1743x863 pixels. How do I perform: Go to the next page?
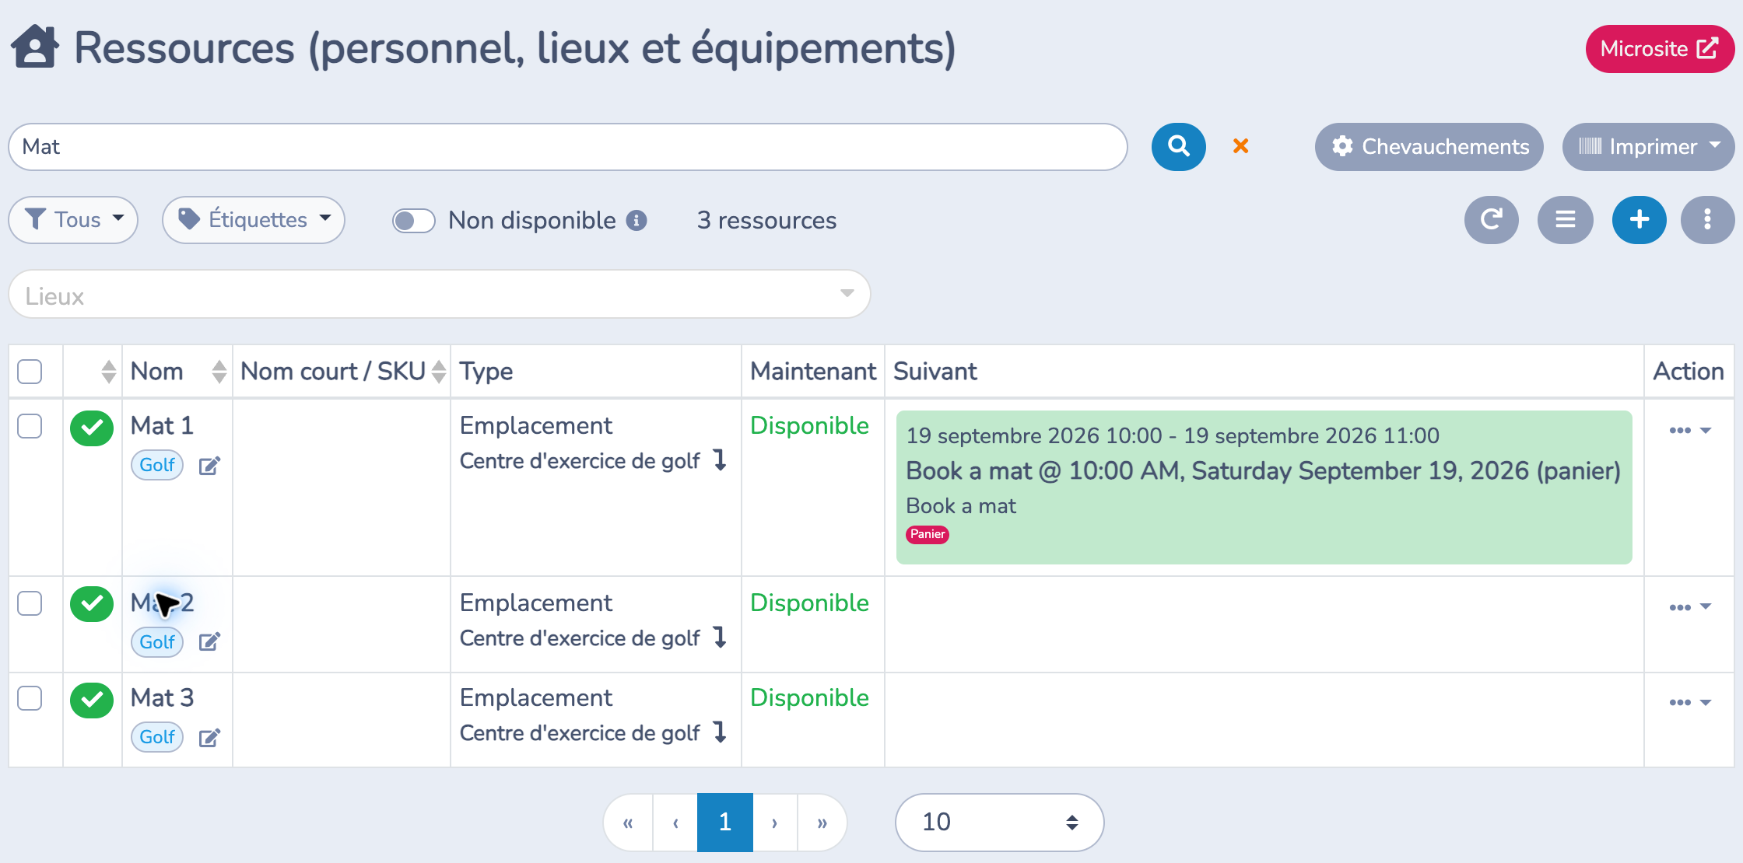click(775, 823)
